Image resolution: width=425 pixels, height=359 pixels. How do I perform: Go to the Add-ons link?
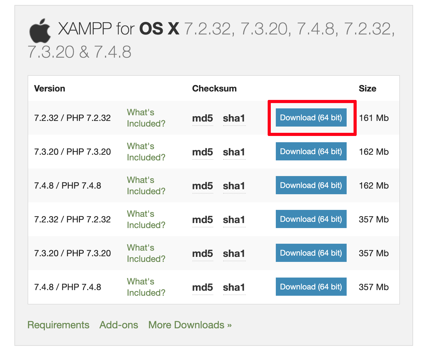pos(119,325)
